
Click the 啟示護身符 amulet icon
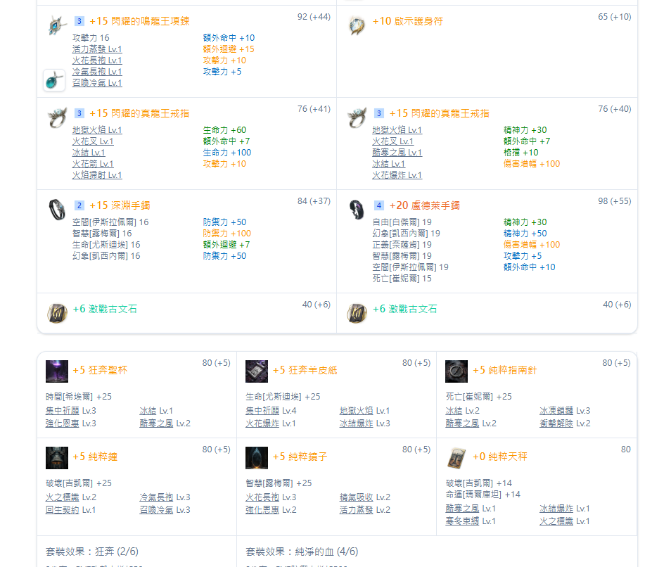pos(356,26)
